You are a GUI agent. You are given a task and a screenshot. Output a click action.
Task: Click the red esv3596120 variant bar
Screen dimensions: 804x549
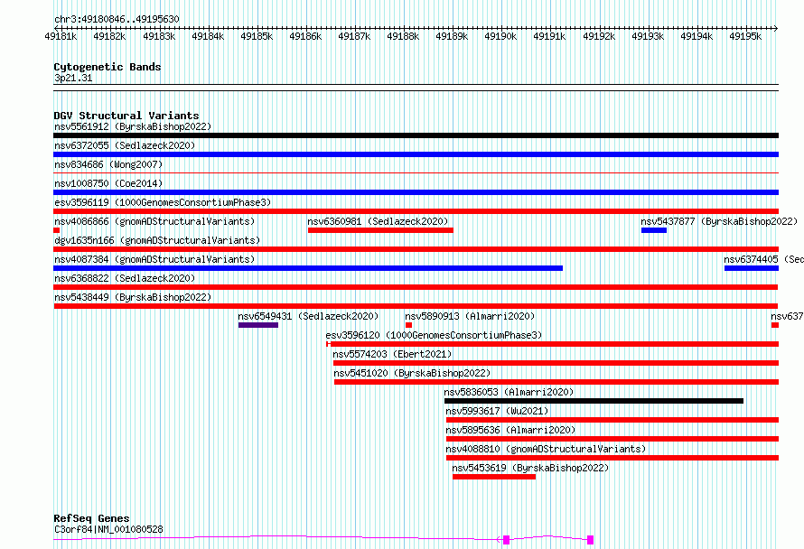tap(553, 344)
